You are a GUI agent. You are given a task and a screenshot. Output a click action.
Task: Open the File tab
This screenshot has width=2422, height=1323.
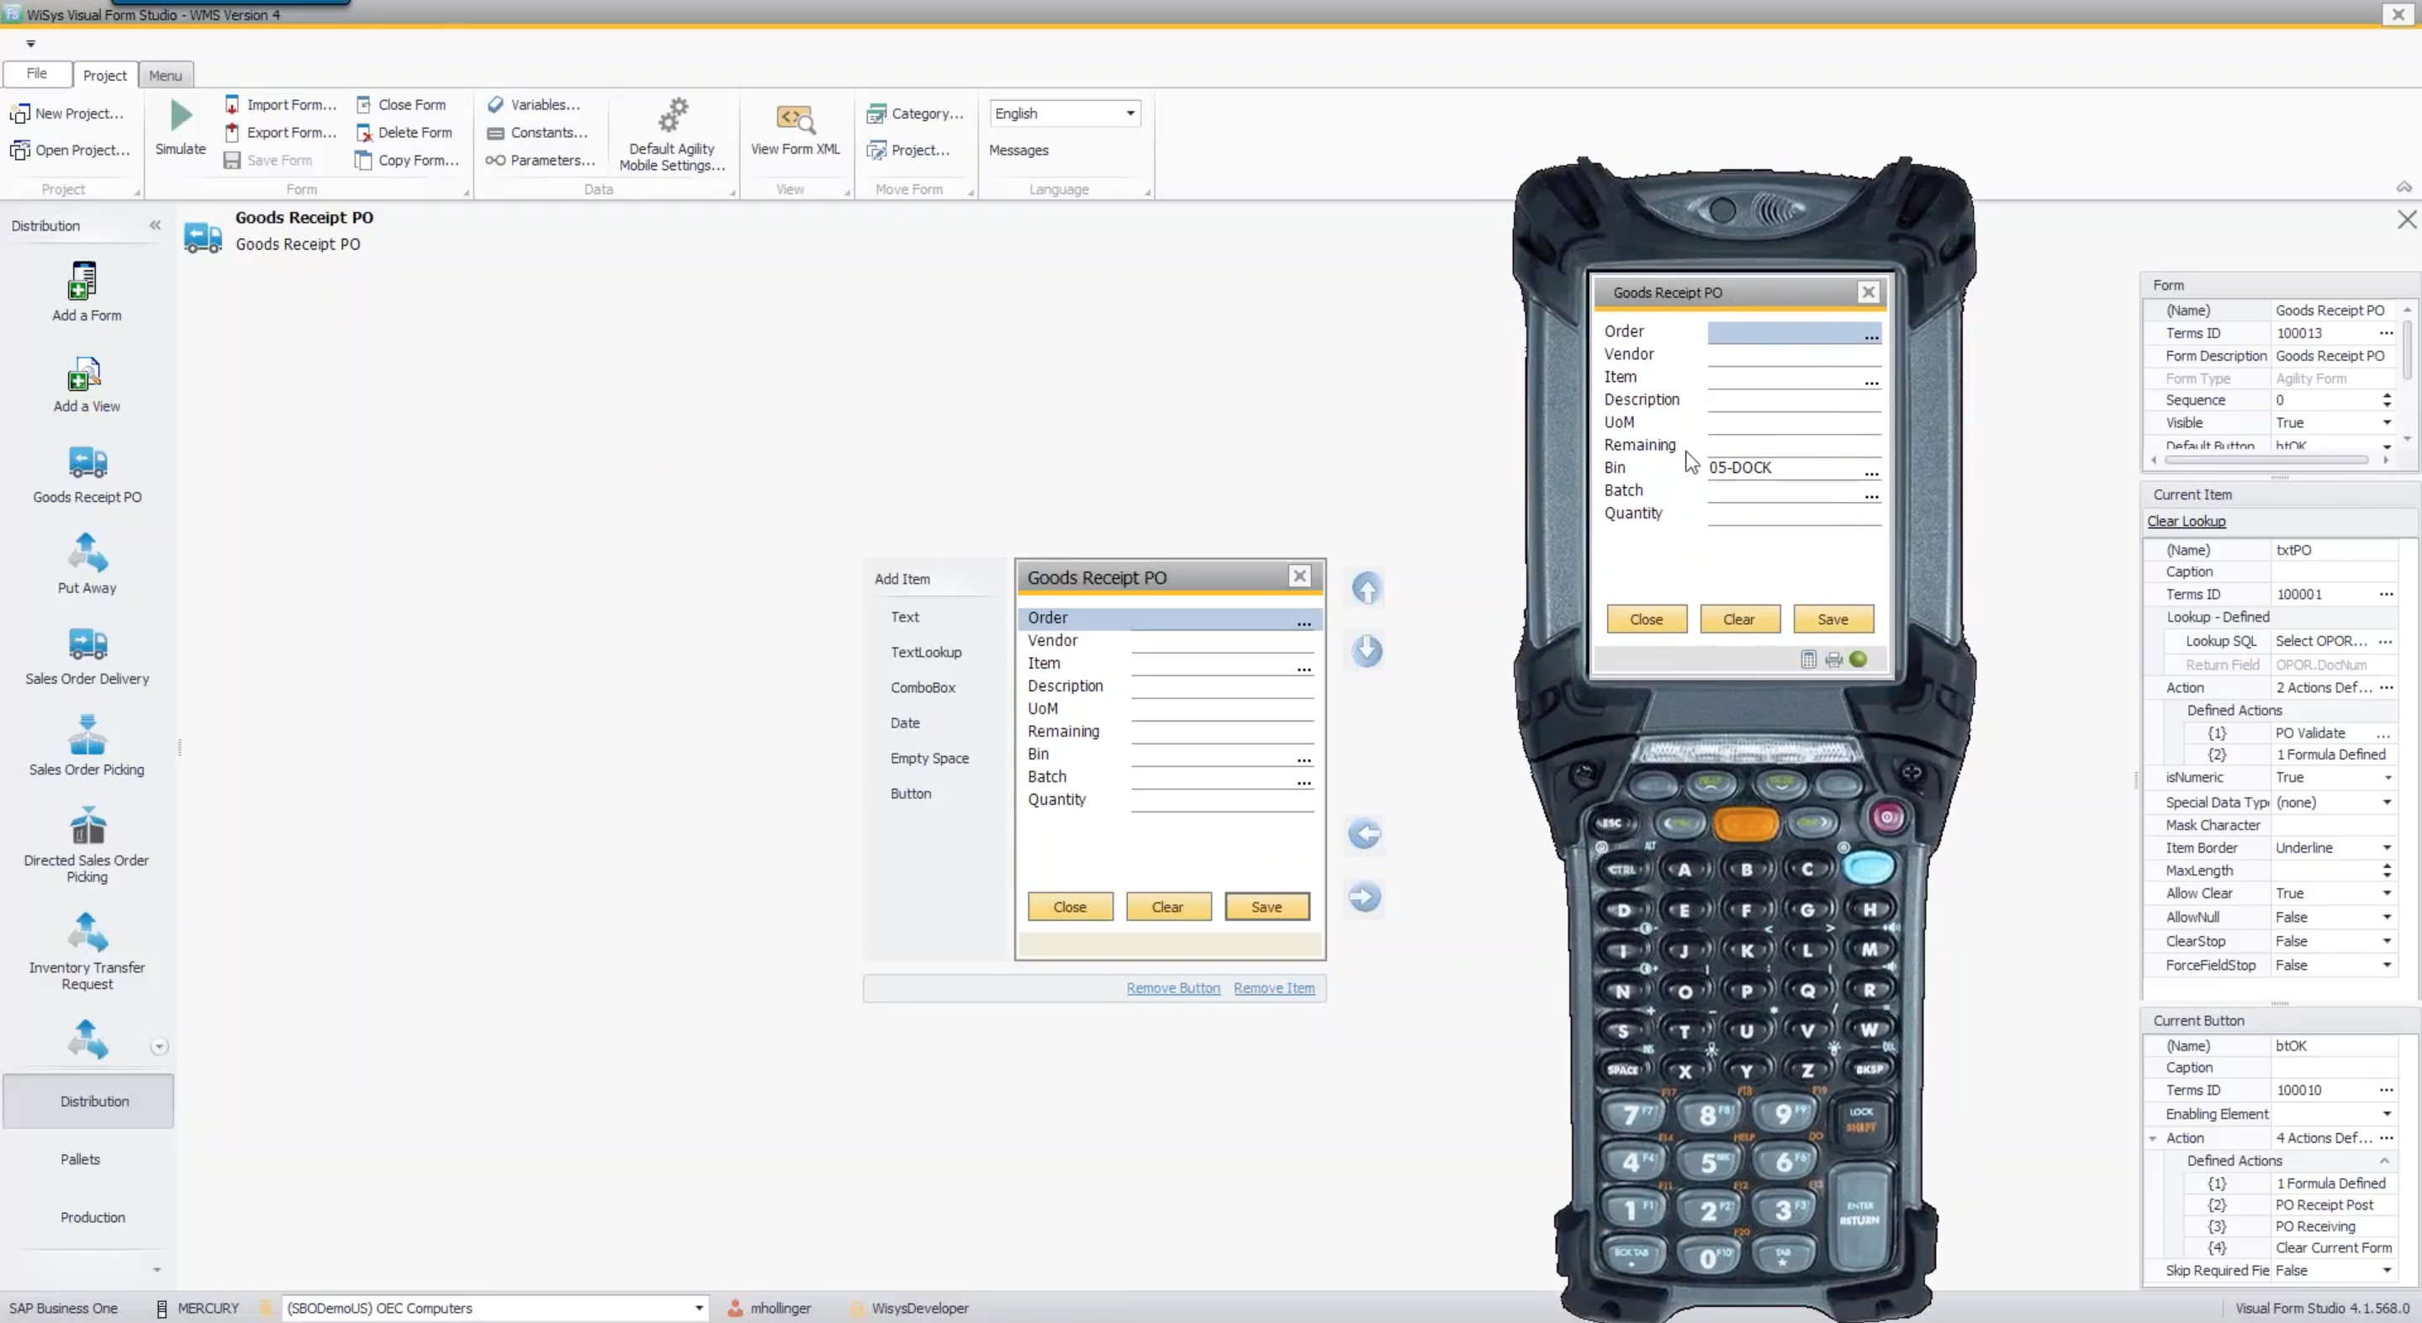point(37,73)
